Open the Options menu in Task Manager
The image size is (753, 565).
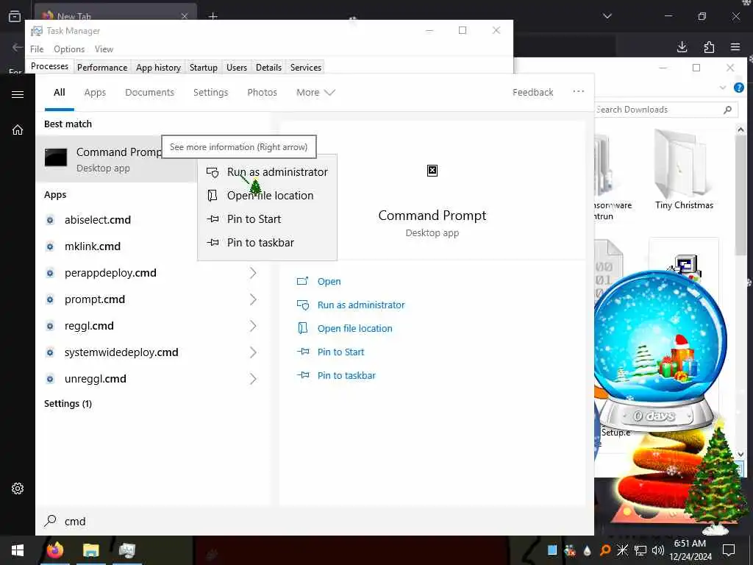point(69,49)
